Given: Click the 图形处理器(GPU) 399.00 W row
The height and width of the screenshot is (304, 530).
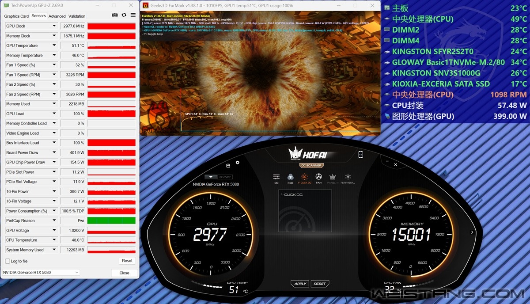Looking at the screenshot, I should pos(455,116).
